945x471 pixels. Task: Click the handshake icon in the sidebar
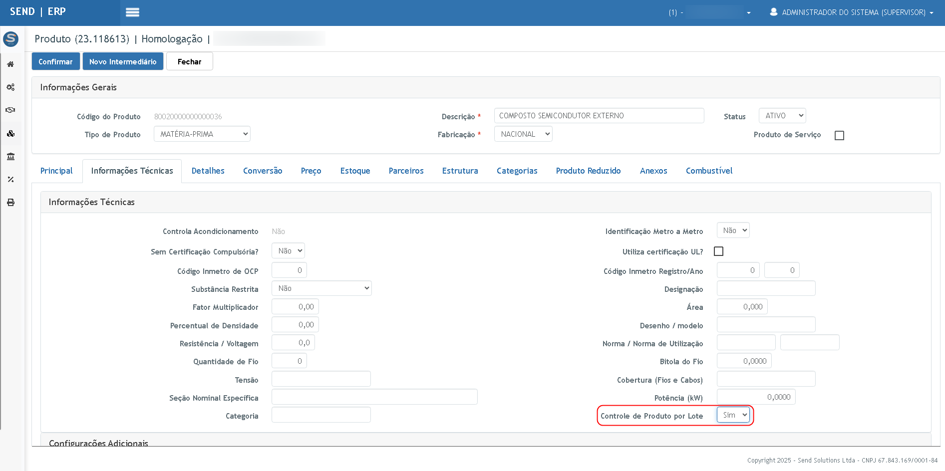(10, 110)
